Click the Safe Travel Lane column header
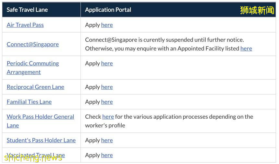Screen dimensions: 279x164 coord(27,10)
